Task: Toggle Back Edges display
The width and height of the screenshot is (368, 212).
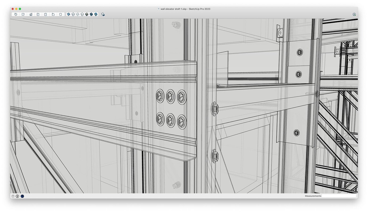Action: pos(74,14)
